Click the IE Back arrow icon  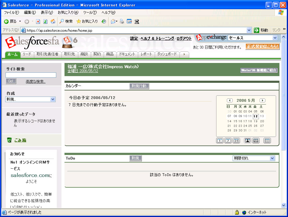[x=6, y=21]
